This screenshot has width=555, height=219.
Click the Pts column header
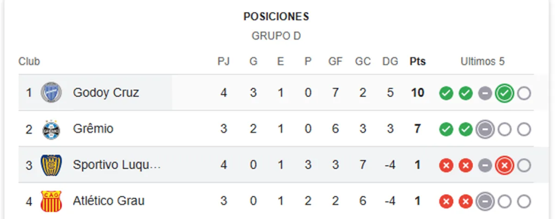tap(417, 62)
